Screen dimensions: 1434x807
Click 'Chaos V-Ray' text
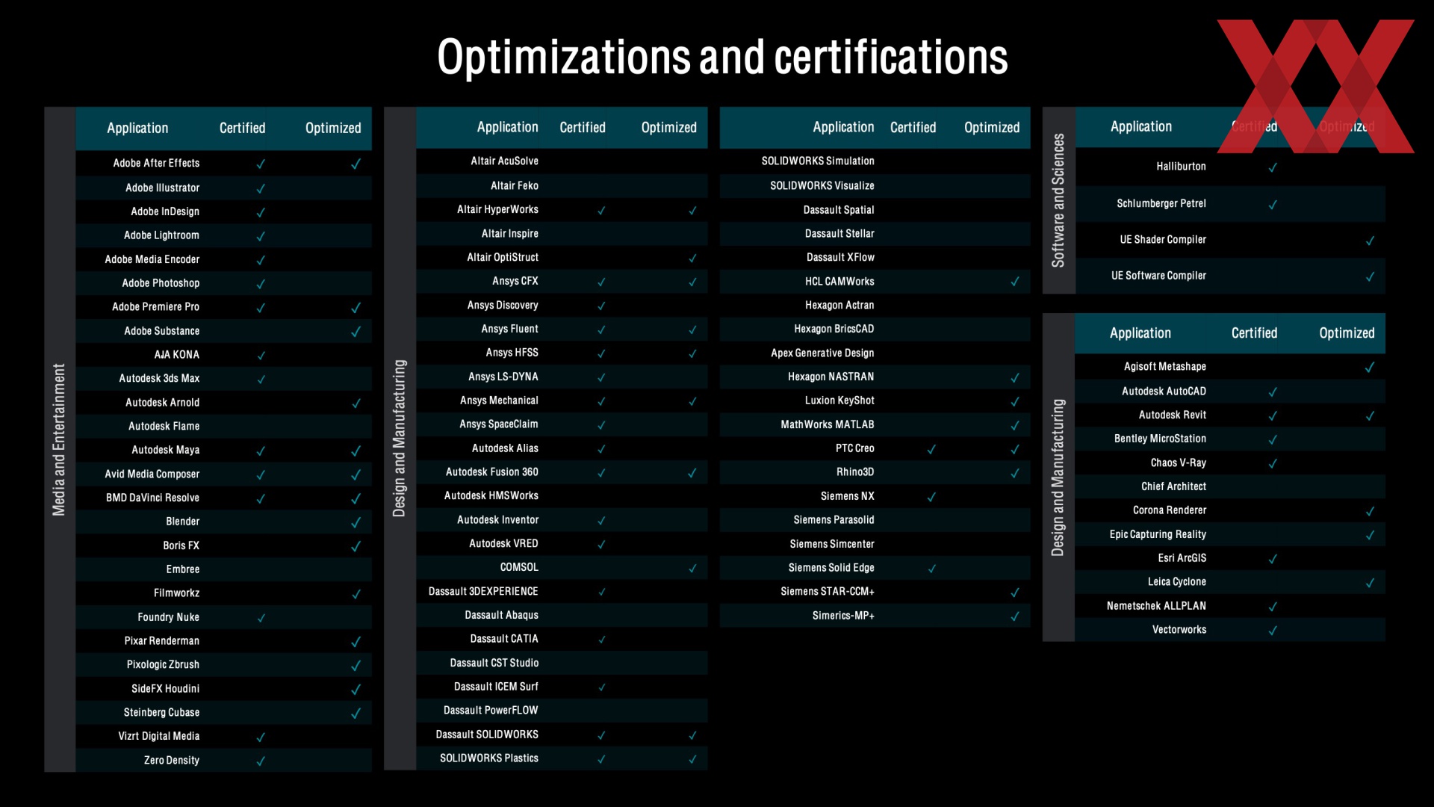(x=1179, y=463)
